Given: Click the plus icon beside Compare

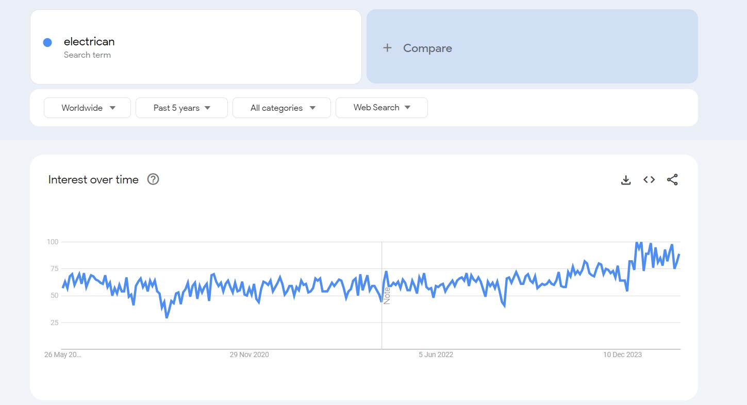Looking at the screenshot, I should (387, 48).
